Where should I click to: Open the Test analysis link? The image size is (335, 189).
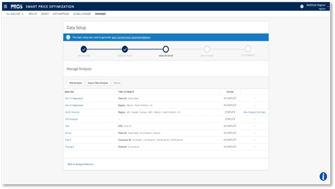(x=67, y=126)
